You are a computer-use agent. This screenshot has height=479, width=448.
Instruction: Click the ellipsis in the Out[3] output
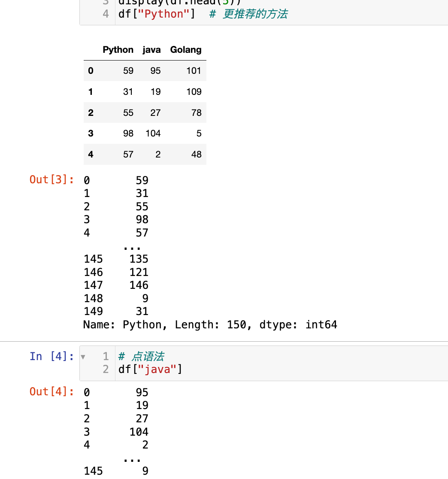point(132,247)
